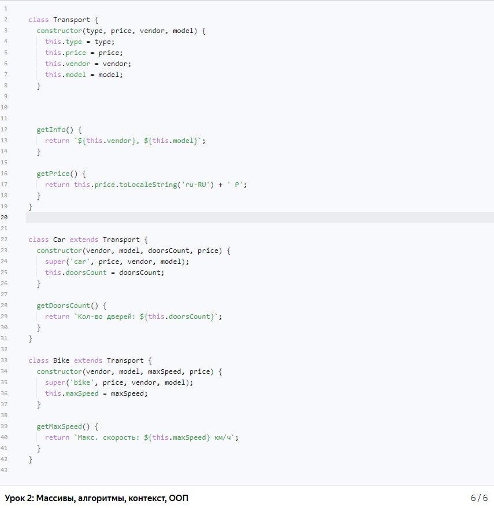Viewport: 494px width, 508px height.
Task: Click the 'class Transport {' declaration line
Action: click(63, 20)
